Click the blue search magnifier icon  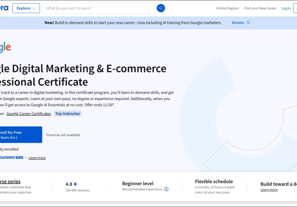161,8
